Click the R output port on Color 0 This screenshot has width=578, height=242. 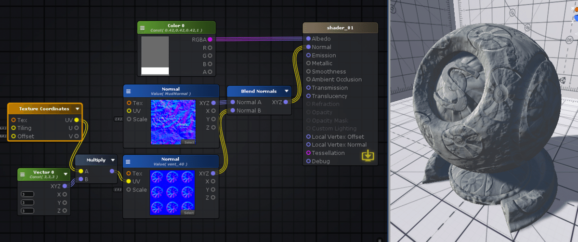click(x=210, y=48)
